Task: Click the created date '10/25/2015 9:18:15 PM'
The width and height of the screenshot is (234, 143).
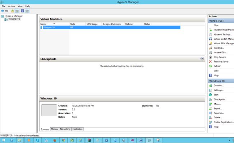Action: [x=83, y=106]
